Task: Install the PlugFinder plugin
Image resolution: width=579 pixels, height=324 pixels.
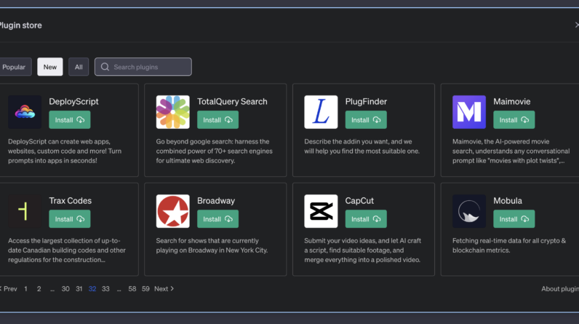Action: [366, 119]
